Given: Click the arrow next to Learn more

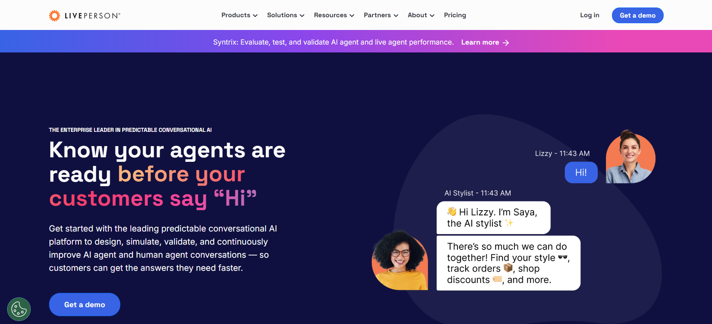Looking at the screenshot, I should point(506,43).
